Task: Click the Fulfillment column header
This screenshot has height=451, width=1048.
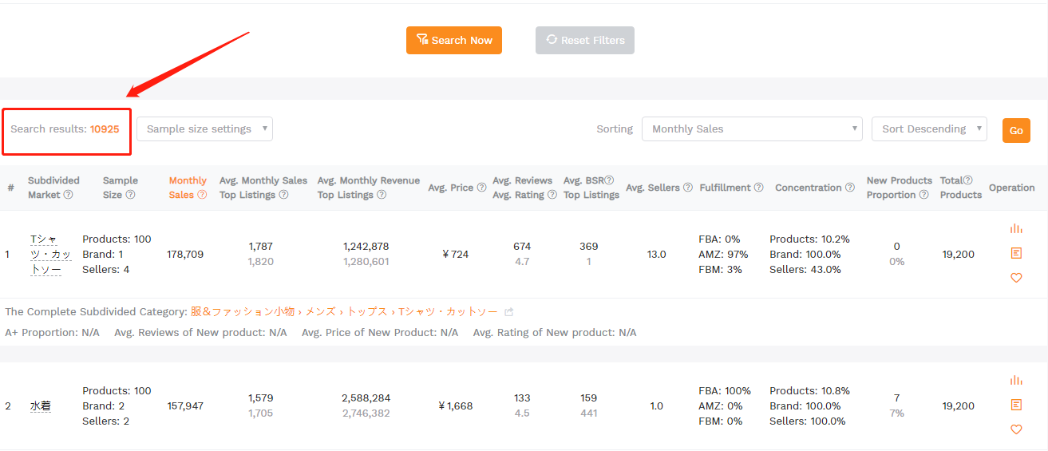Action: pyautogui.click(x=725, y=188)
